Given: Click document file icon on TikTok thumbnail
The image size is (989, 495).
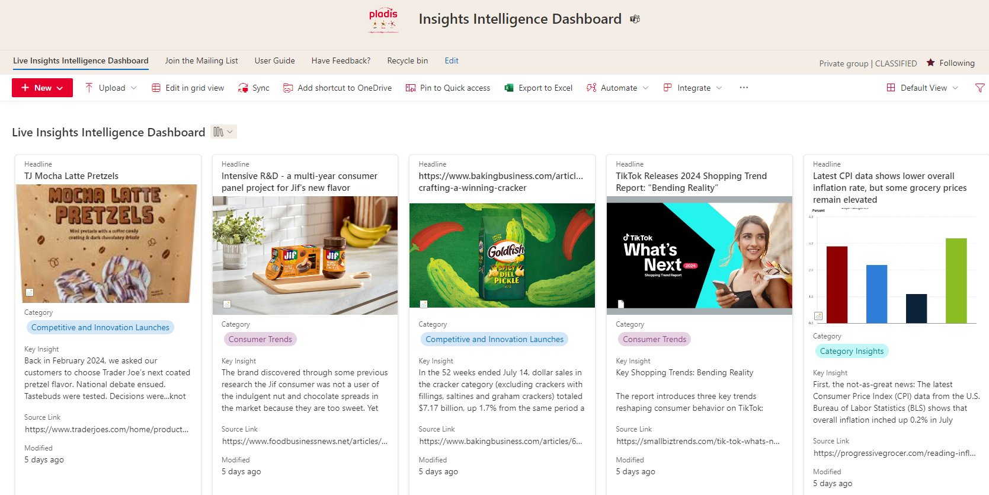Looking at the screenshot, I should click(x=621, y=304).
